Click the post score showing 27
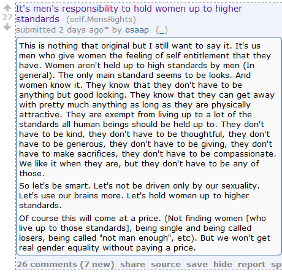This screenshot has height=272, width=282. [x=7, y=17]
